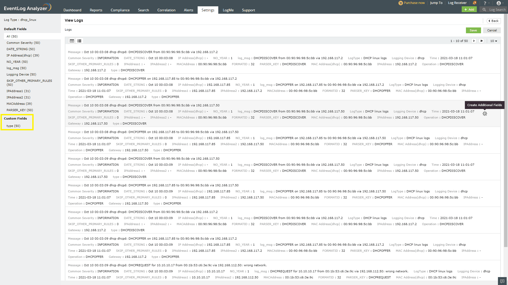
Task: Expand the rows-per-page dropdown showing 10
Action: [x=493, y=41]
